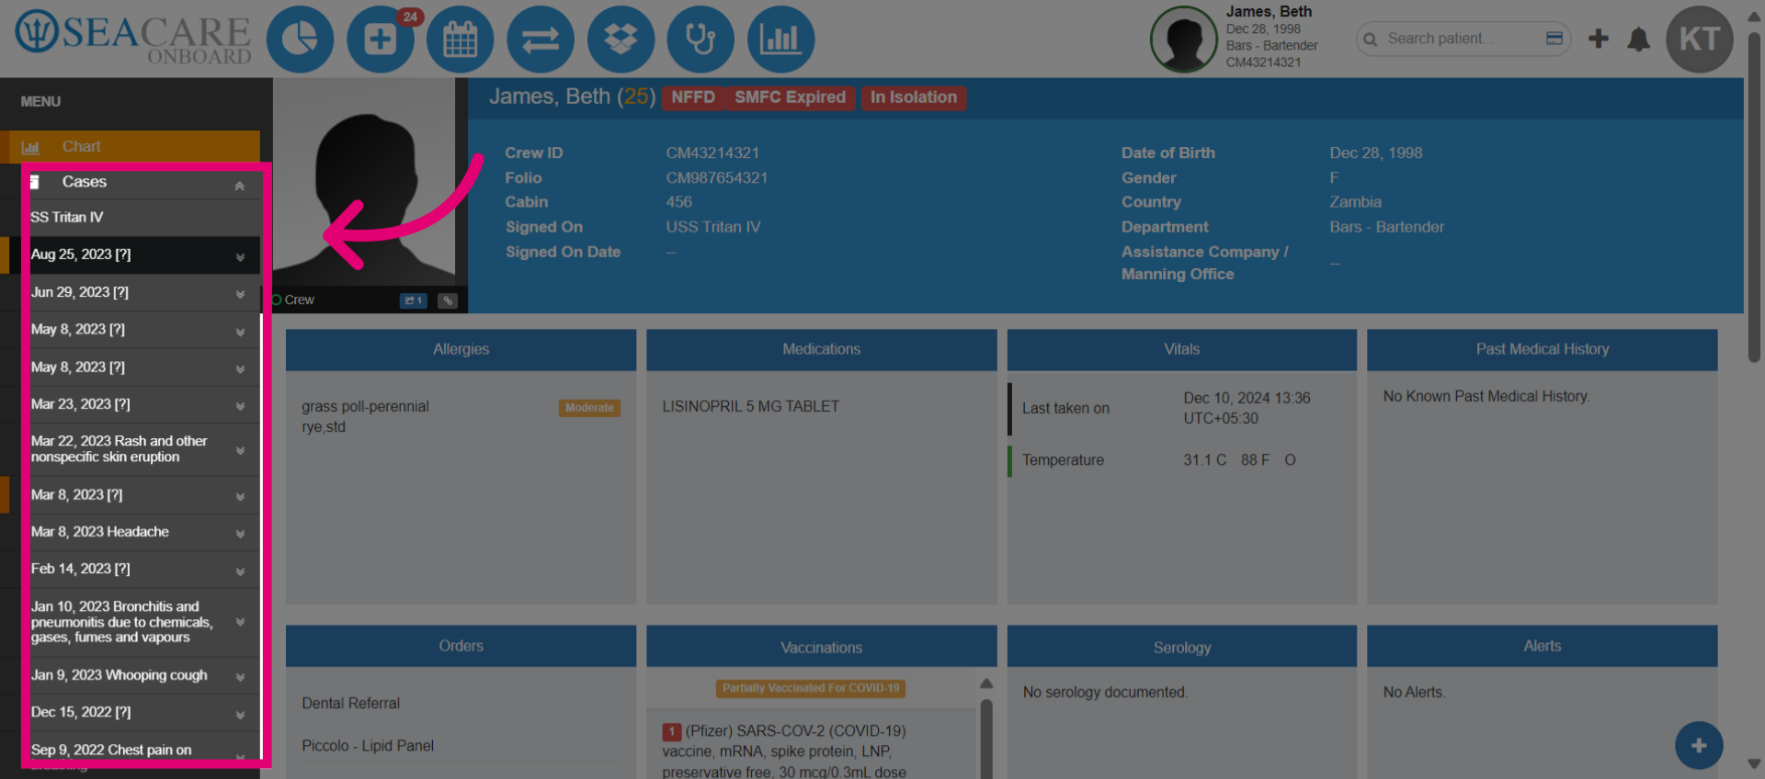Click the link chain icon under photo
1765x779 pixels.
448,300
